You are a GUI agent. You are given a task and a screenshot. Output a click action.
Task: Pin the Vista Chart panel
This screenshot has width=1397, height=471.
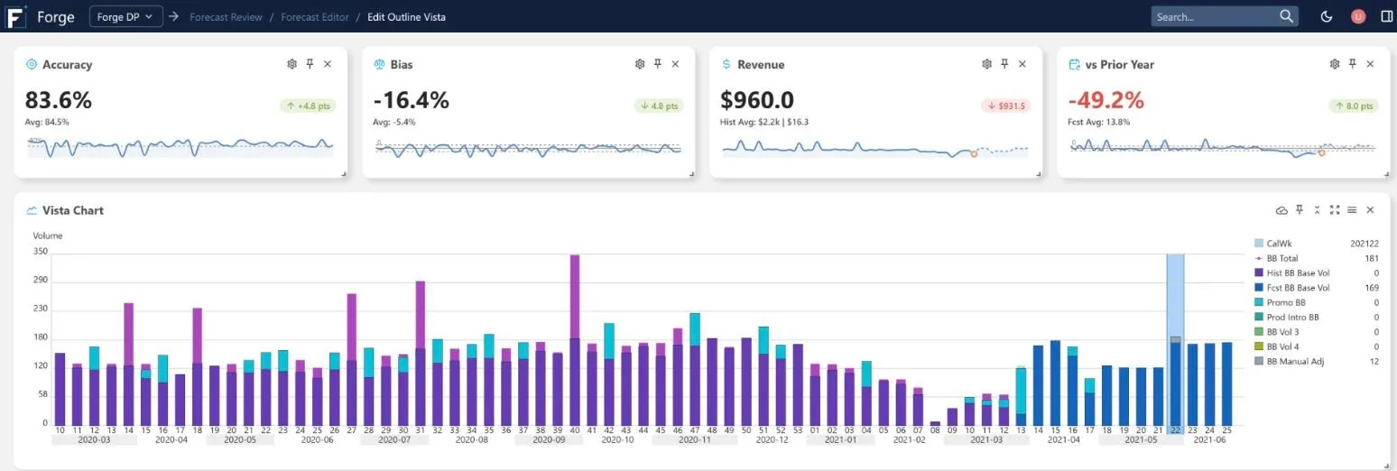1300,210
